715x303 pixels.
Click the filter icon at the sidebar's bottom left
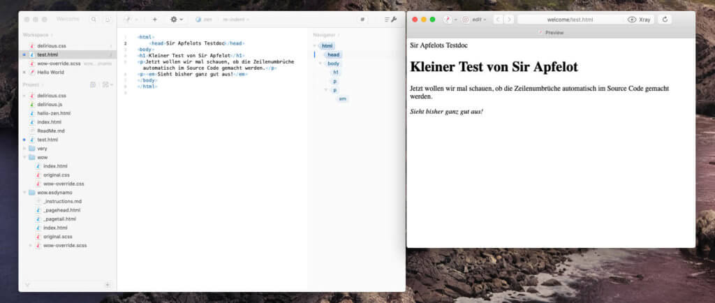(x=27, y=285)
